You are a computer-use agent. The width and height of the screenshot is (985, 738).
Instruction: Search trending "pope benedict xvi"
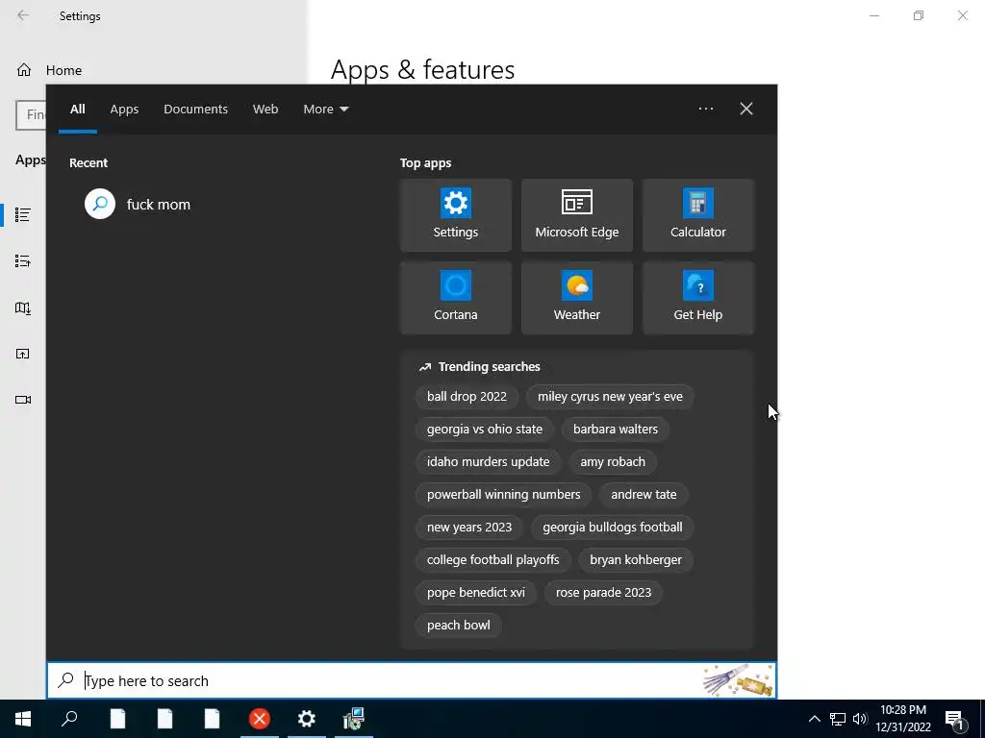pos(476,592)
